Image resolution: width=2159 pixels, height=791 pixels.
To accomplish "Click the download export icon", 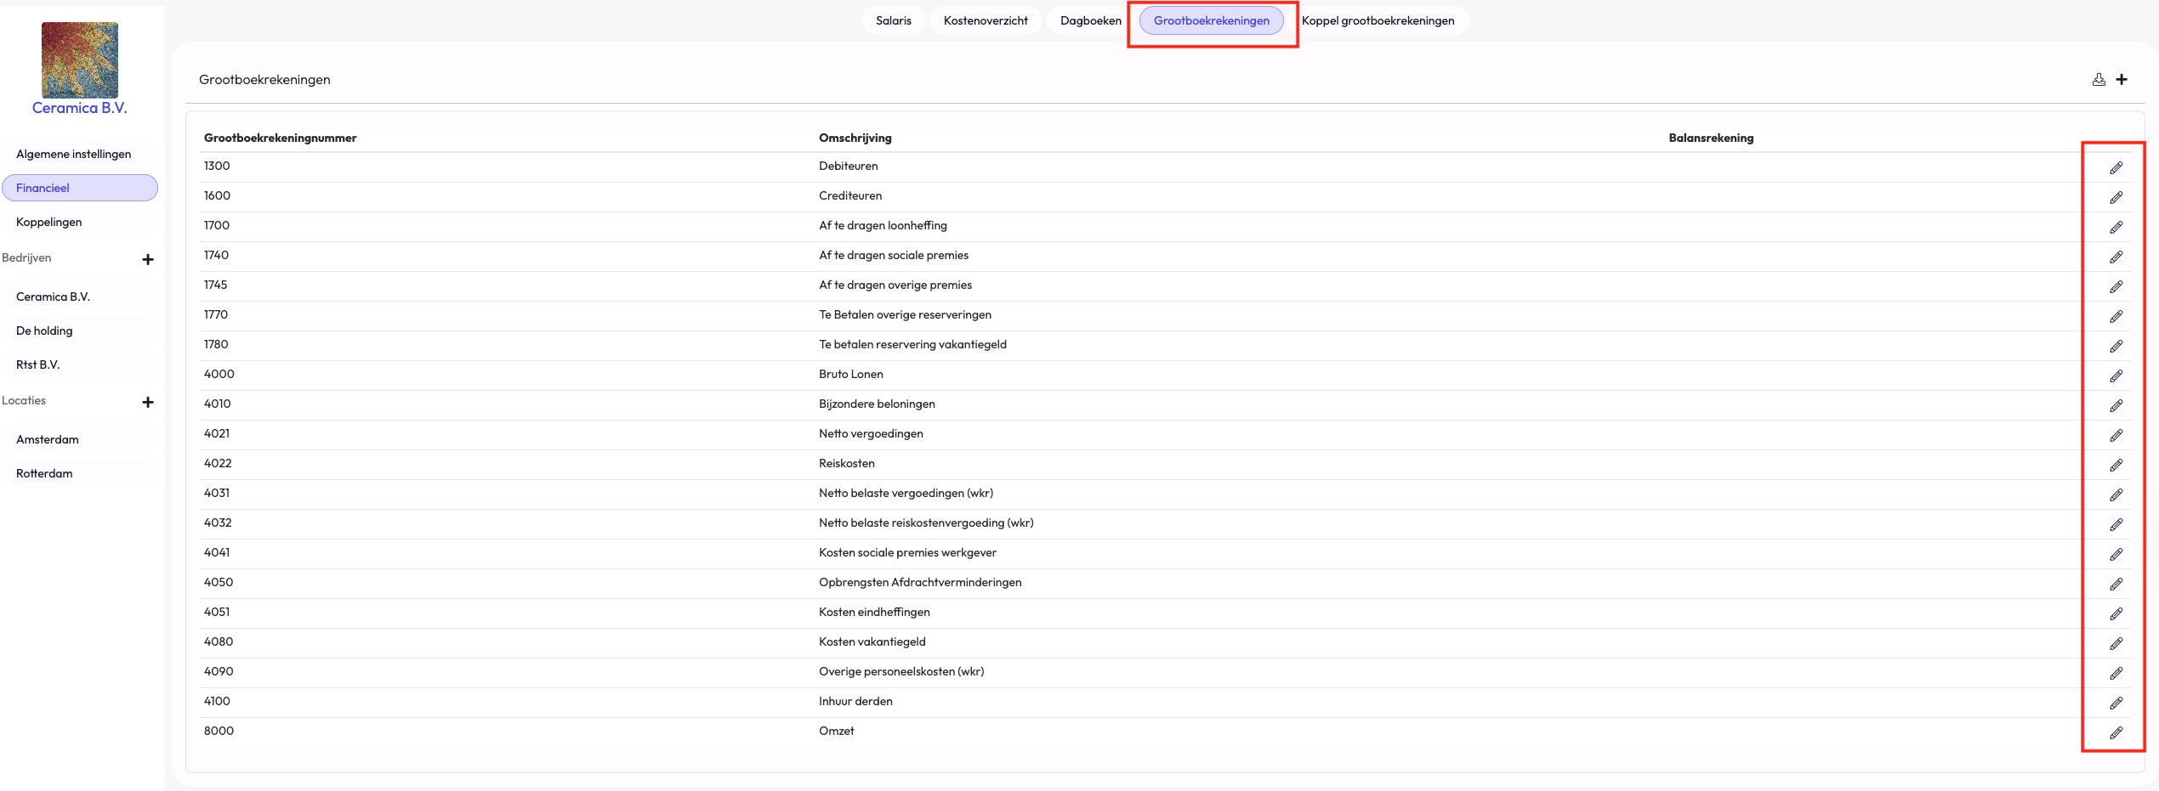I will (x=2099, y=80).
